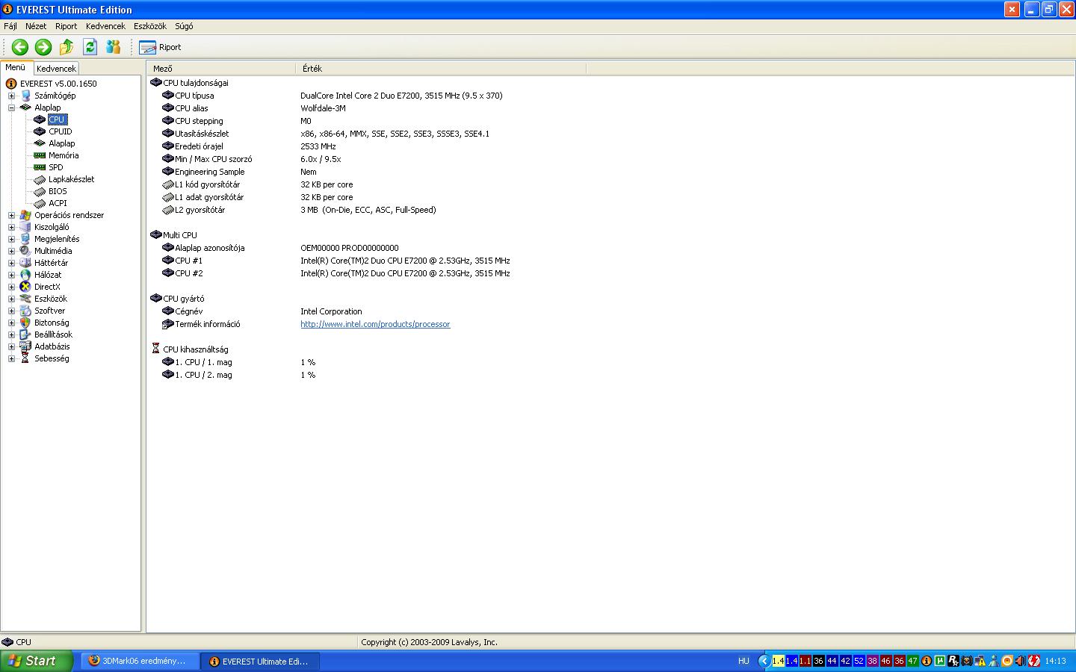Click the Érték column header
This screenshot has height=672, width=1076.
[441, 69]
